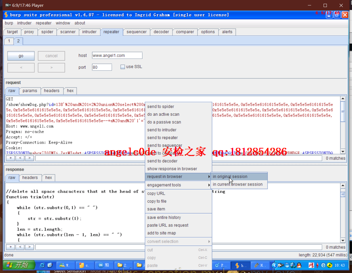
Task: Click request search next match button
Action: (30, 158)
